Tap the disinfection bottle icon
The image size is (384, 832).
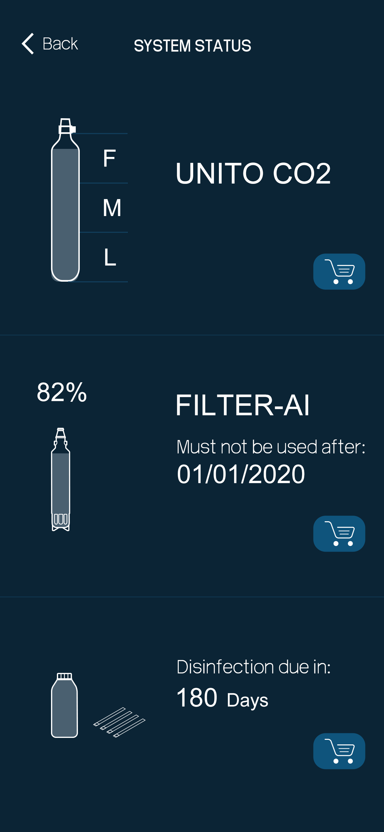pyautogui.click(x=65, y=705)
